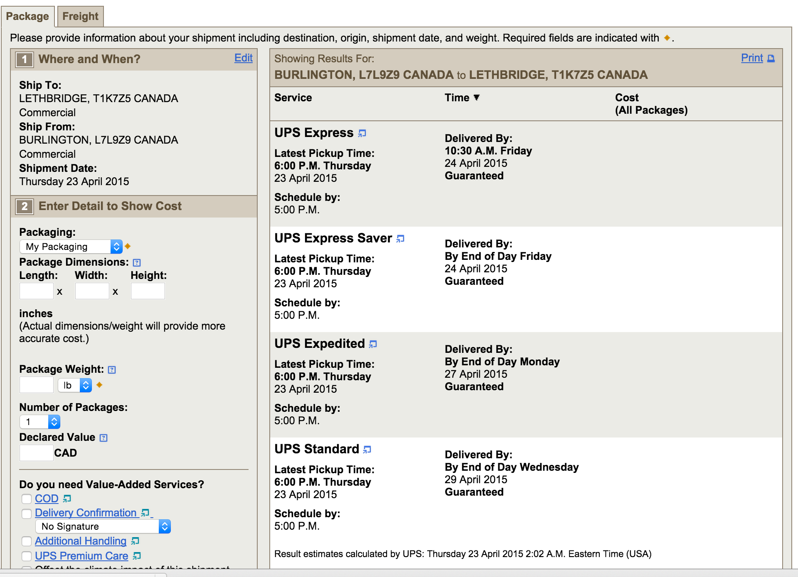Open UPS Express Saver details icon
The width and height of the screenshot is (798, 577).
coord(400,239)
